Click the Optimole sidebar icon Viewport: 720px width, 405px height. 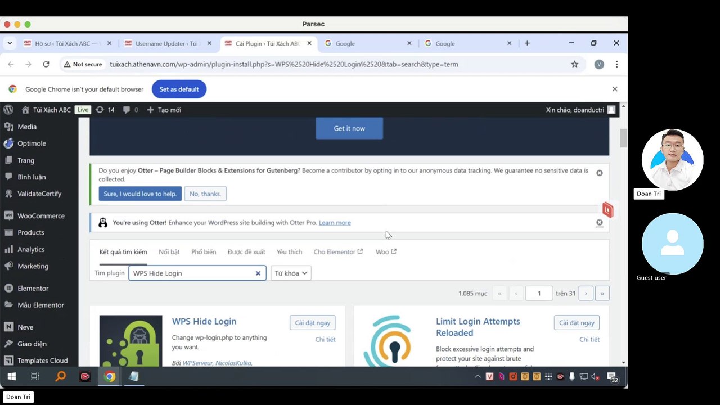click(8, 143)
